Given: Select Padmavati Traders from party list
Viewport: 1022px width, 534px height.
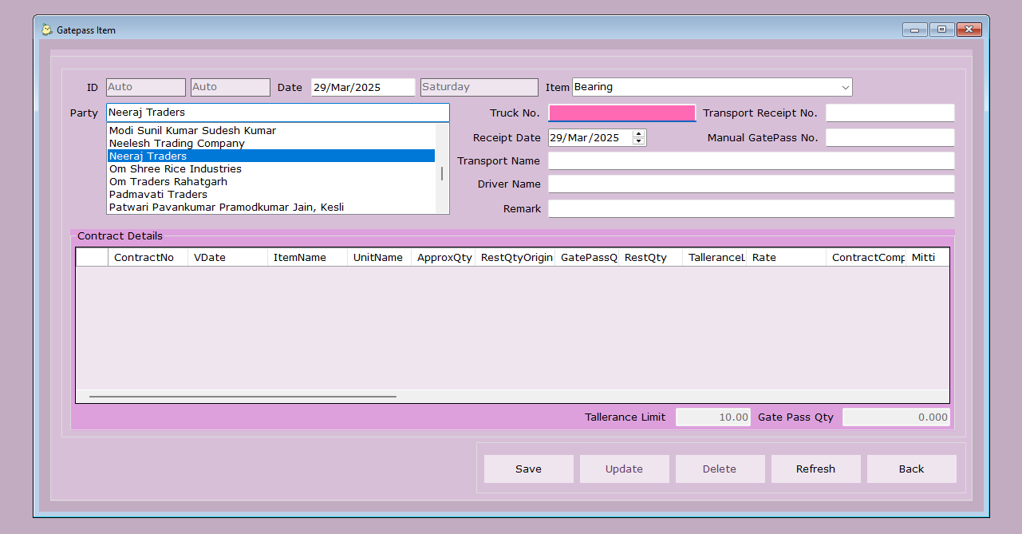Looking at the screenshot, I should pos(271,194).
